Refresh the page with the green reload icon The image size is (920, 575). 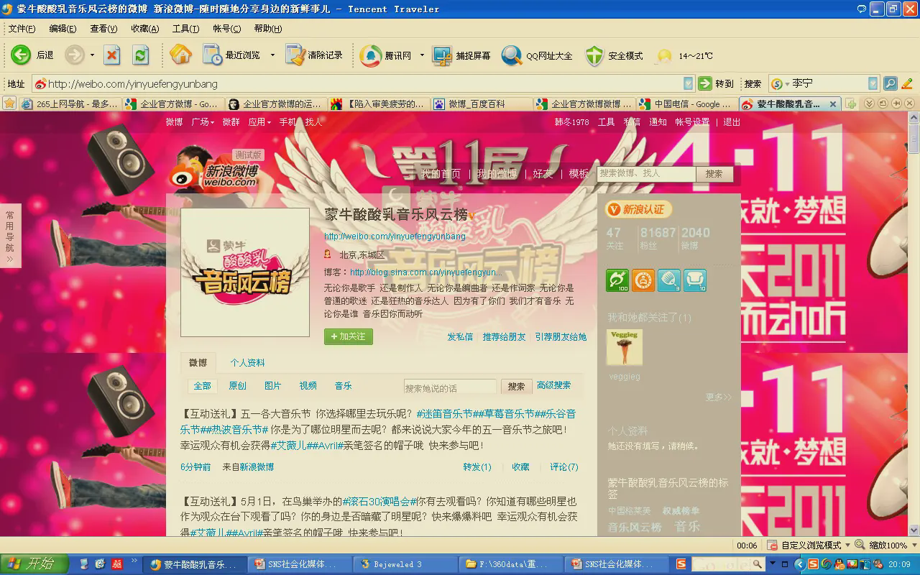141,55
